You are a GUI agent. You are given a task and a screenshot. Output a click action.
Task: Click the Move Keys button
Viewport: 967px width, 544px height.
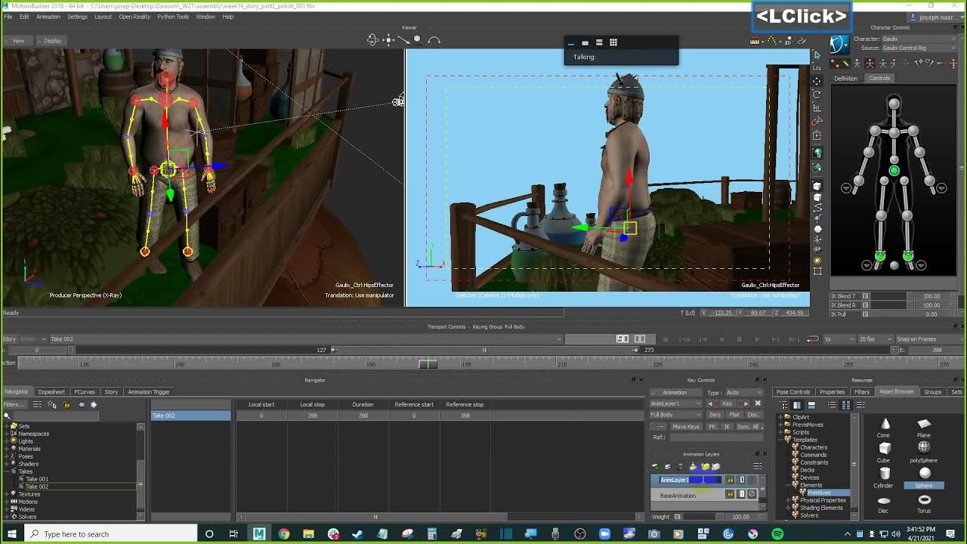click(x=686, y=426)
